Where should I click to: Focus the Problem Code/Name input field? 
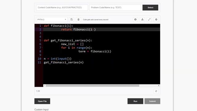115,7
